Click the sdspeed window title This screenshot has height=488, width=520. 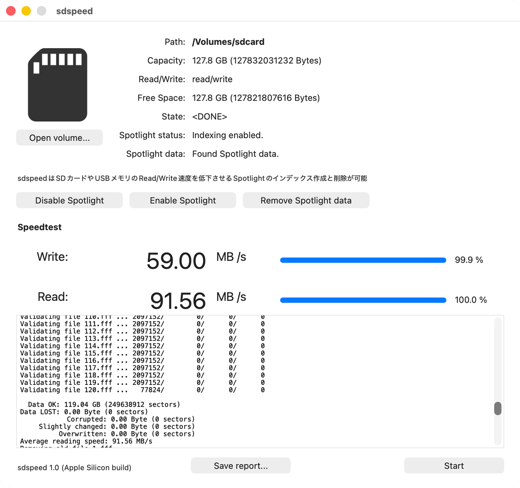(x=75, y=11)
